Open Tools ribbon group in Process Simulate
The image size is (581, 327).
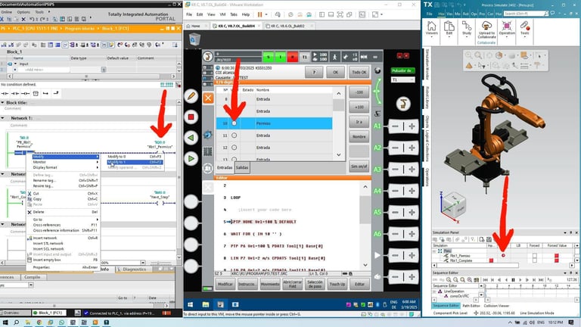[x=525, y=29]
